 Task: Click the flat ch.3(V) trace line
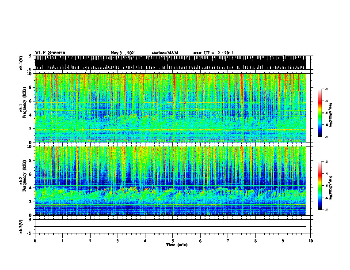(171, 226)
